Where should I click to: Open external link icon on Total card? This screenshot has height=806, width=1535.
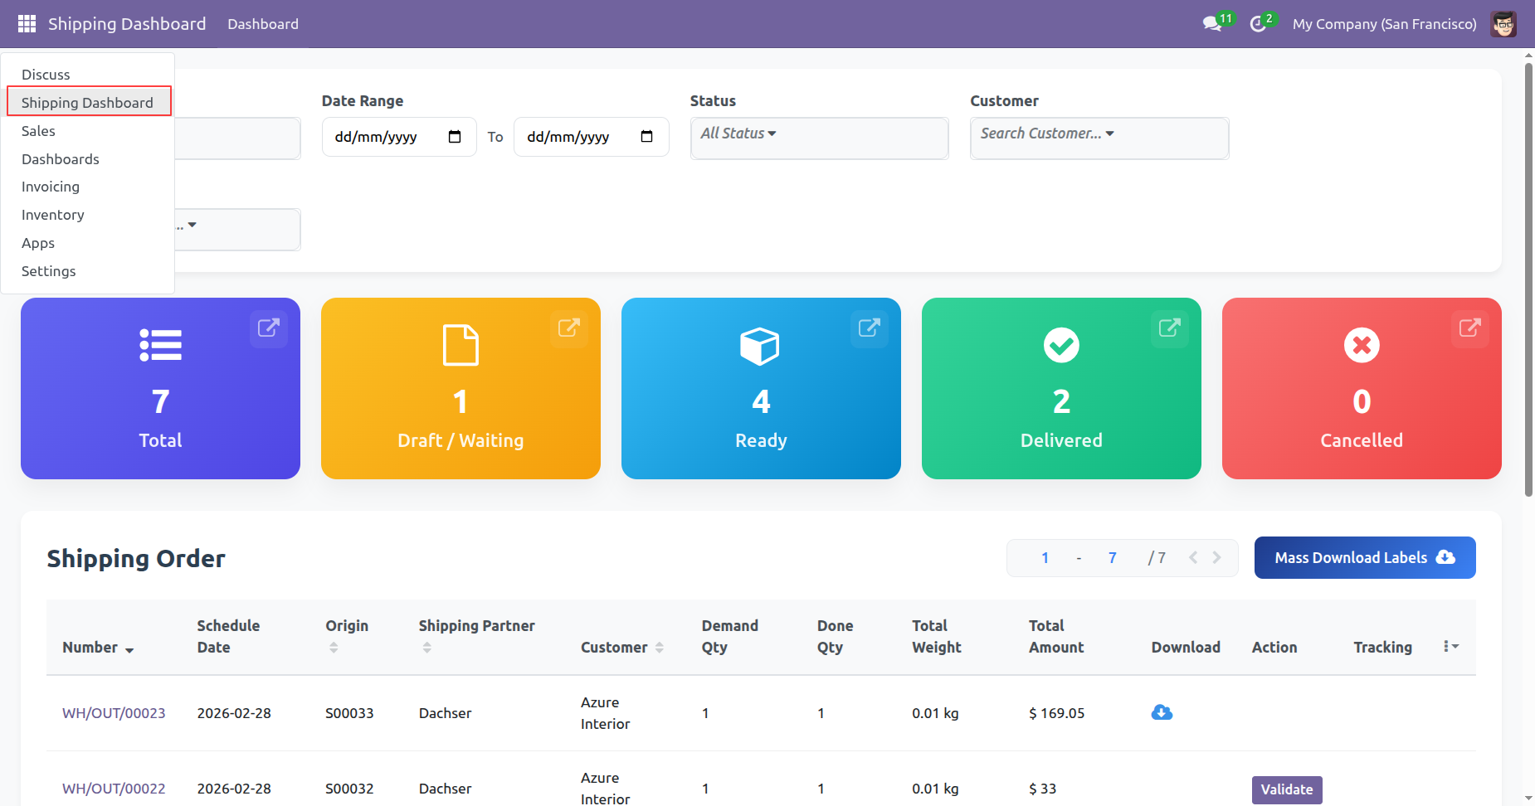pos(268,328)
